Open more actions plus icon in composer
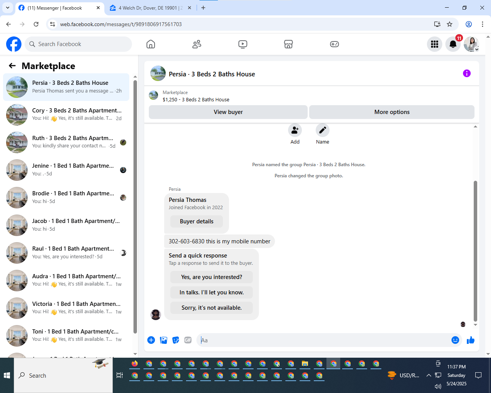The height and width of the screenshot is (393, 491). [151, 340]
